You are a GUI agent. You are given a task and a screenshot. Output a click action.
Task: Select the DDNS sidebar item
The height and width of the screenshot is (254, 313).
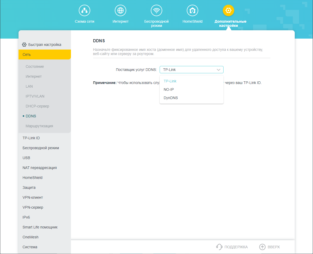tap(31, 116)
